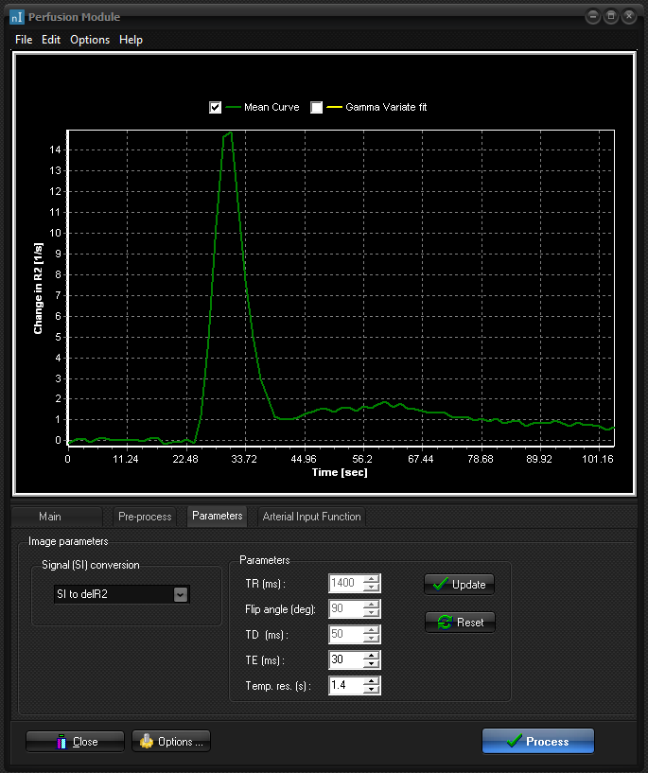648x773 pixels.
Task: Decrease Temp. res. value with down arrow
Action: 372,691
